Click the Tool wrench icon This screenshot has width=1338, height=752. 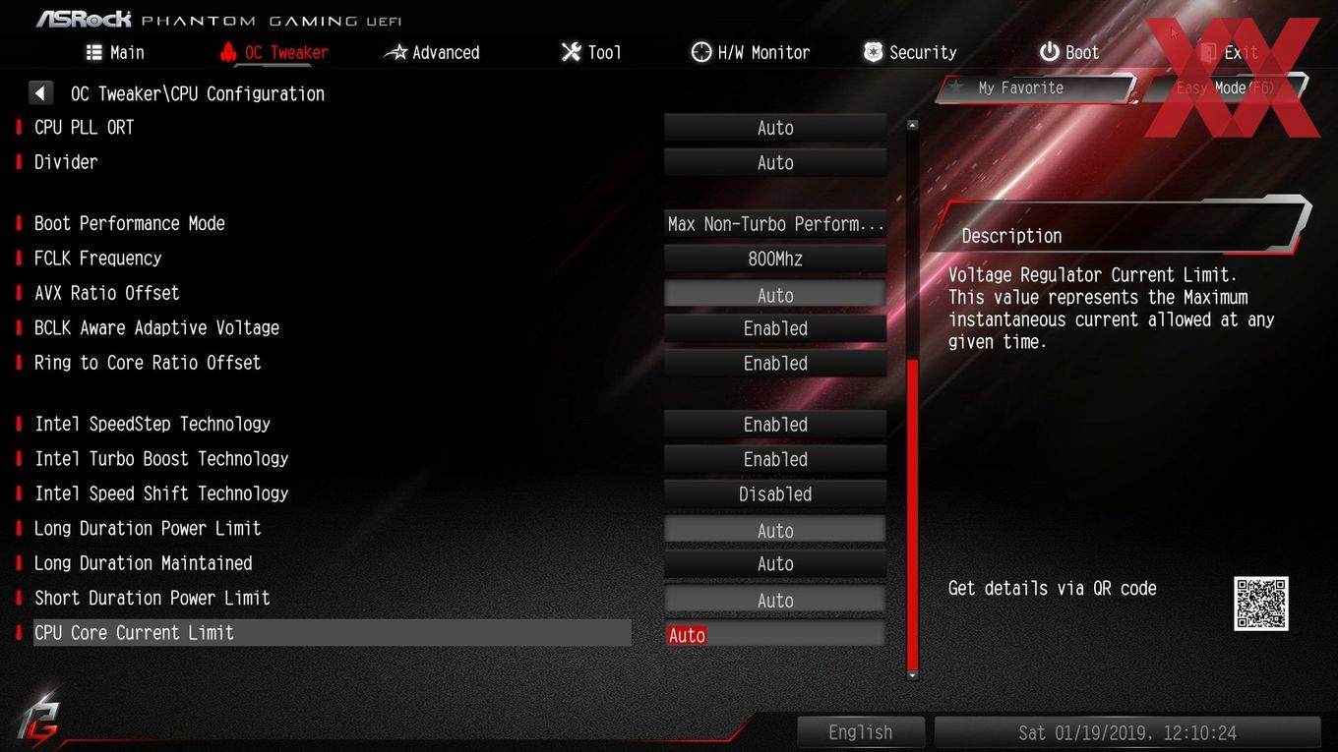point(571,53)
